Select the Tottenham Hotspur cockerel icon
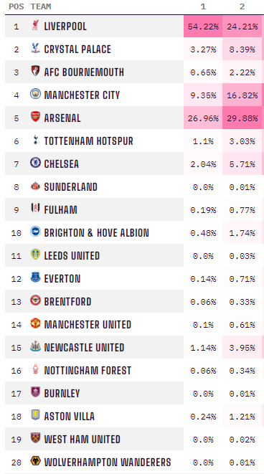 35,140
